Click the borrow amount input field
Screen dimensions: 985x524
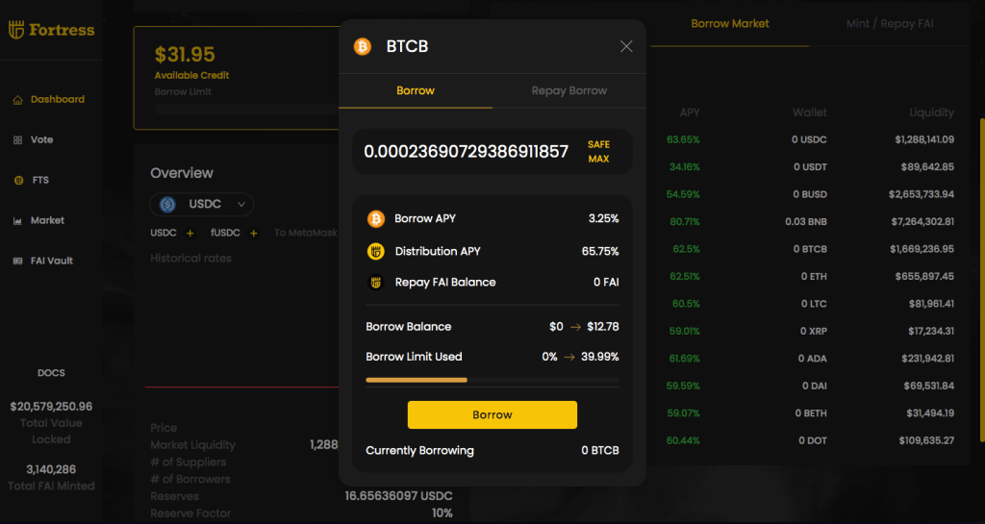(467, 152)
